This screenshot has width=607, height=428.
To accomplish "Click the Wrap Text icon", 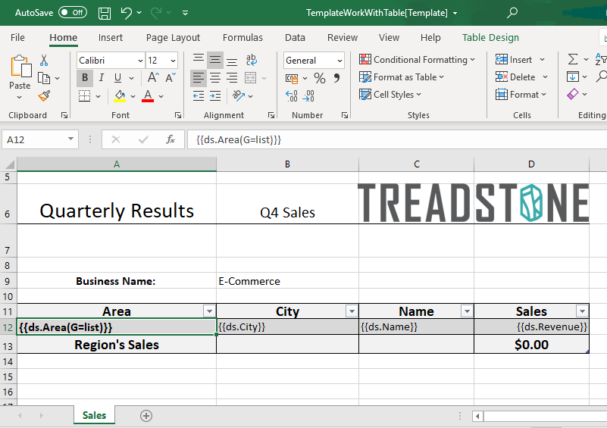I will tap(252, 60).
